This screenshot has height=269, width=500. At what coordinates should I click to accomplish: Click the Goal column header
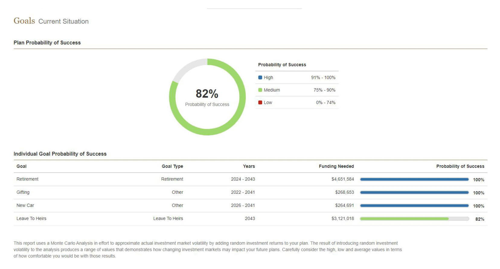pos(21,166)
